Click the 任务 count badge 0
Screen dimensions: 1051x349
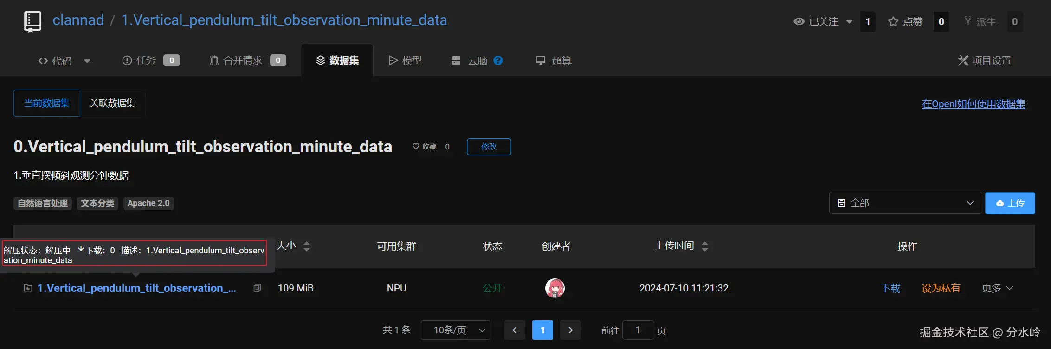(x=172, y=60)
